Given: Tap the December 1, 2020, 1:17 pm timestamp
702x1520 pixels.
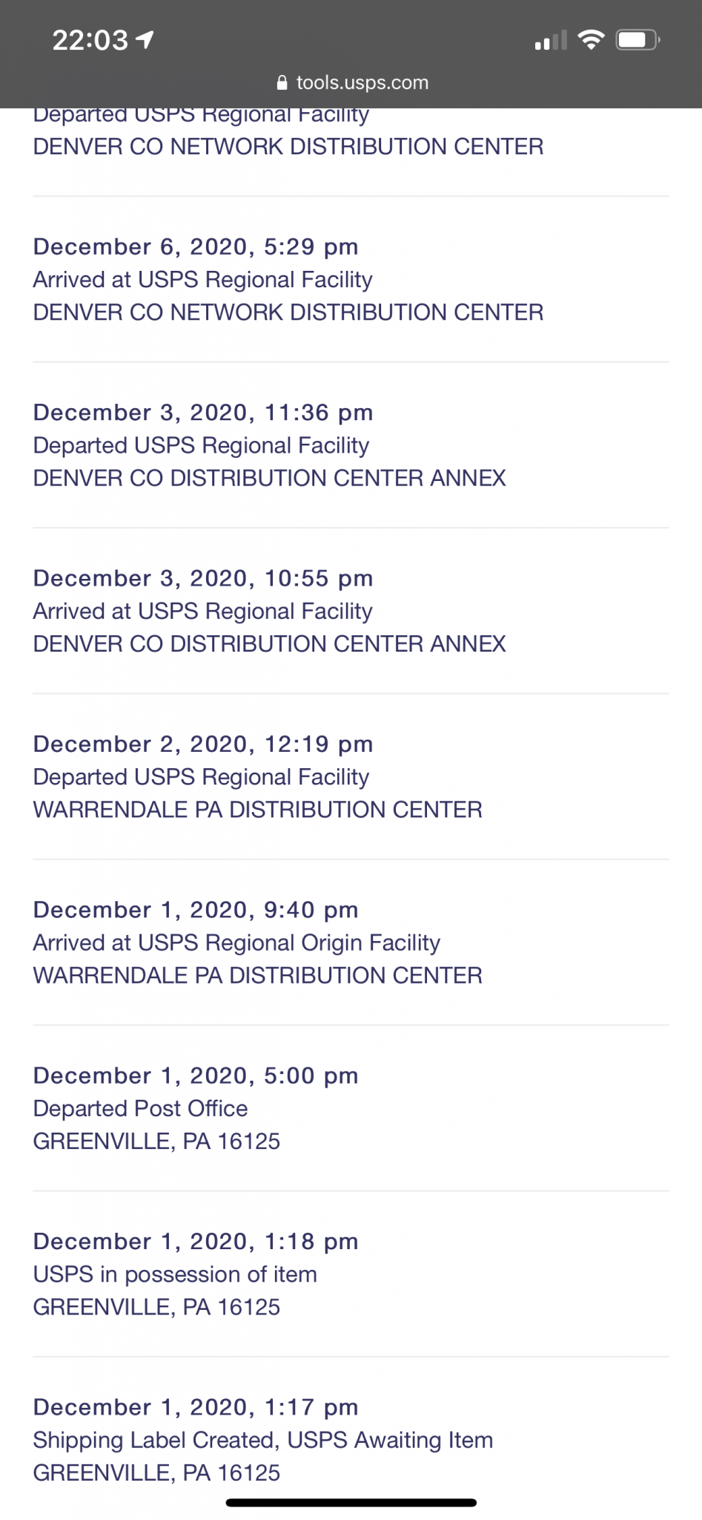Looking at the screenshot, I should point(196,1407).
